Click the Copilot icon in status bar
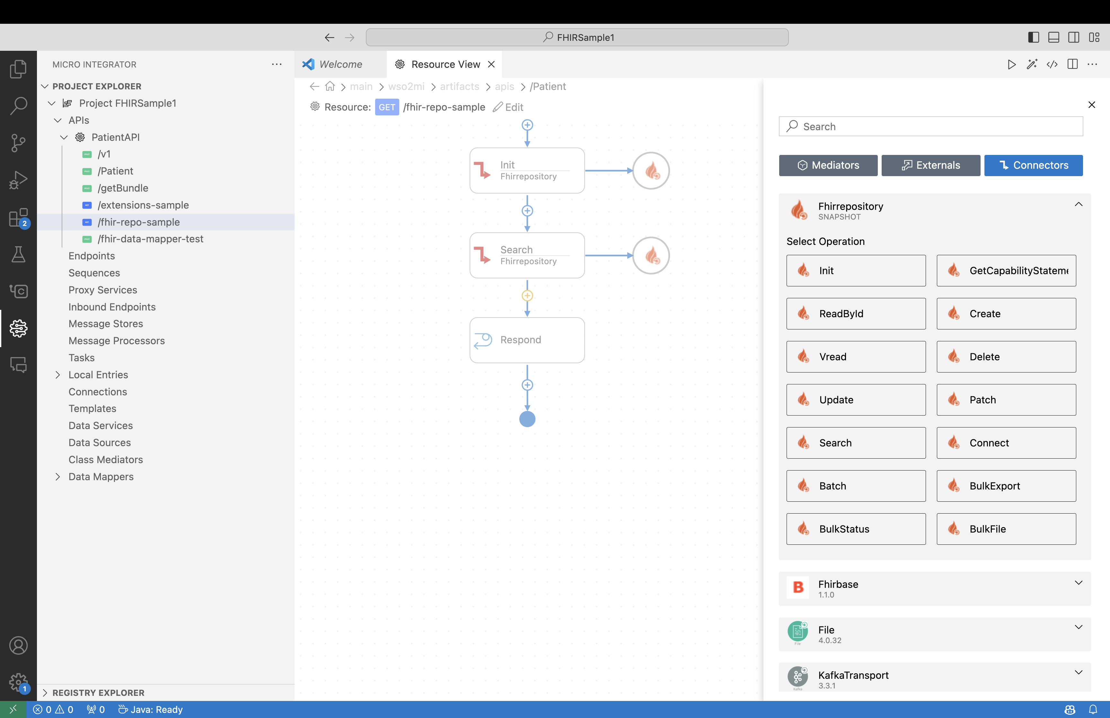Image resolution: width=1110 pixels, height=718 pixels. click(x=1070, y=709)
